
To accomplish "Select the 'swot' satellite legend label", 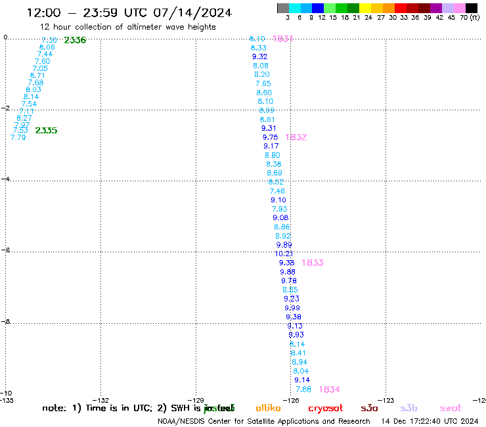I will click(x=451, y=408).
